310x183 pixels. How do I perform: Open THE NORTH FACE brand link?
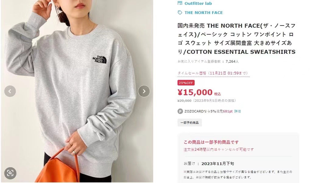point(204,13)
